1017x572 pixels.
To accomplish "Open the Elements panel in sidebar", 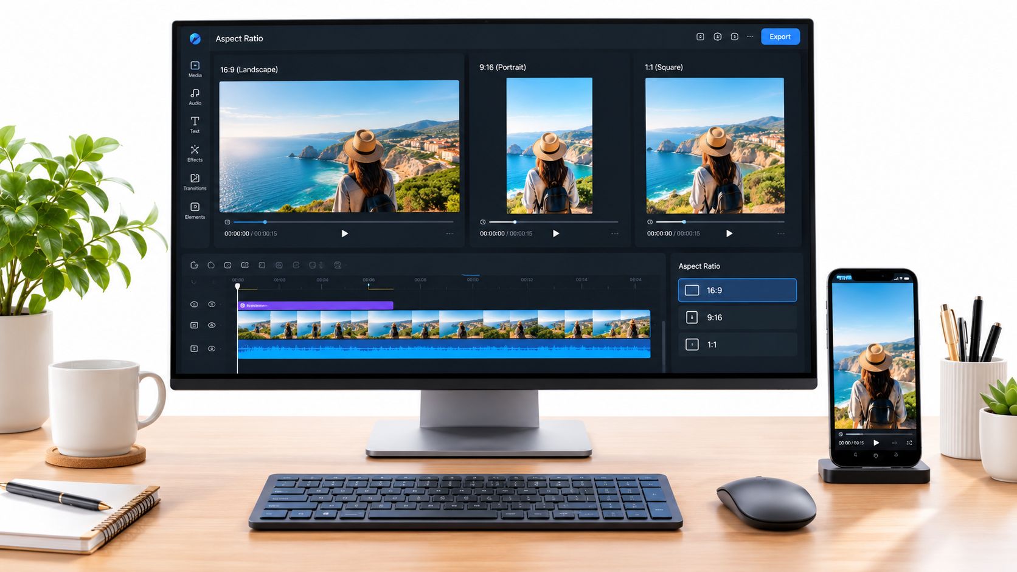I will (195, 210).
